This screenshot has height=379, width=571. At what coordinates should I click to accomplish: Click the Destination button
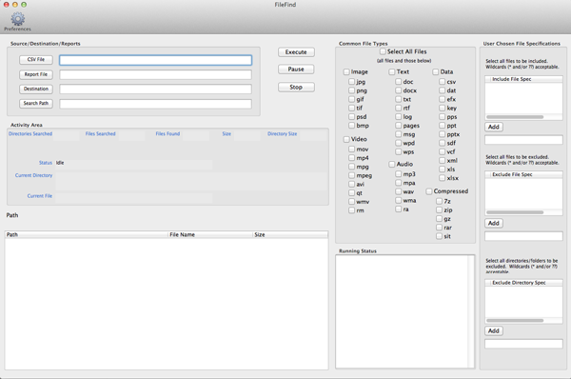(x=36, y=89)
